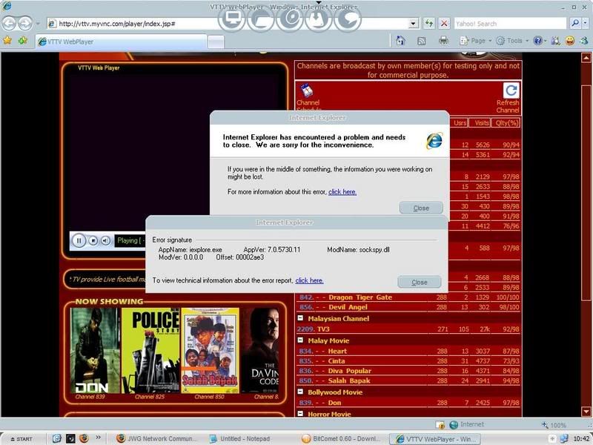Viewport: 593px width, 445px height.
Task: Click the Usrs column header
Action: 460,122
